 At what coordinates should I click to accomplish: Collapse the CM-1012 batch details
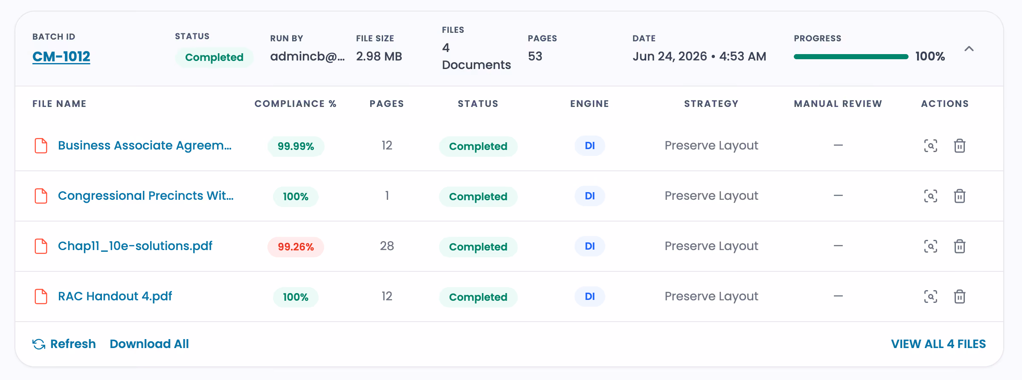969,49
